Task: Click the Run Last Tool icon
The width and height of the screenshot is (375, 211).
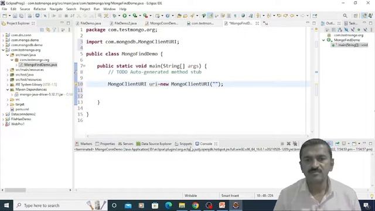Action: click(145, 16)
